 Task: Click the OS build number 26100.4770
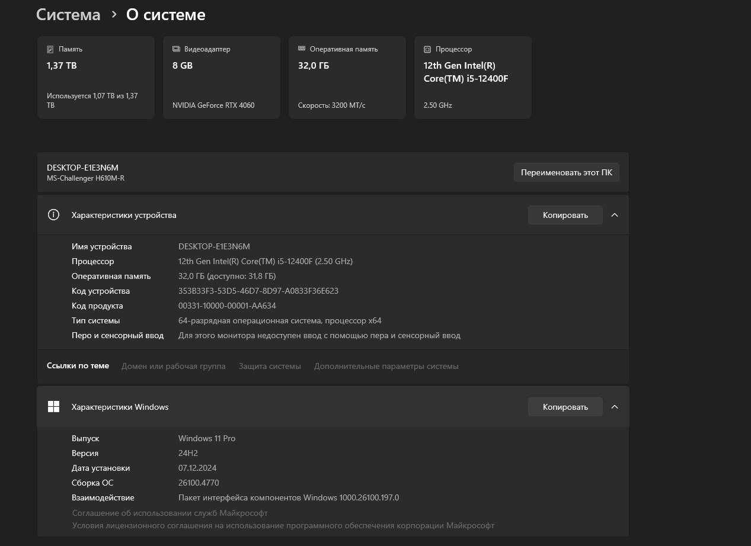(199, 483)
